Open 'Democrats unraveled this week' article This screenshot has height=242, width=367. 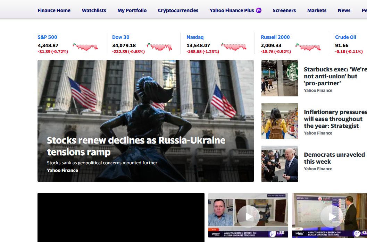[334, 158]
